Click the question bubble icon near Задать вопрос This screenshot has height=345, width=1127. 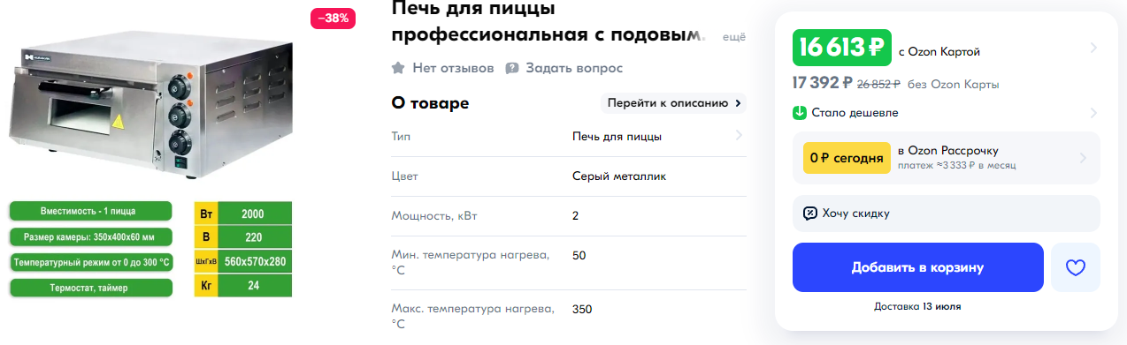[512, 68]
